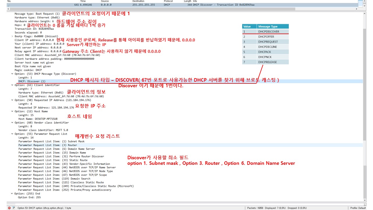Select Client hardware address padding line

[x=54, y=59]
